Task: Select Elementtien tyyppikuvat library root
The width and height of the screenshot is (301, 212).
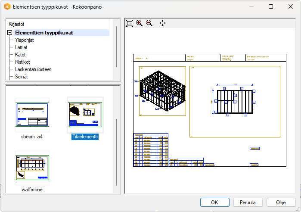Action: [44, 33]
